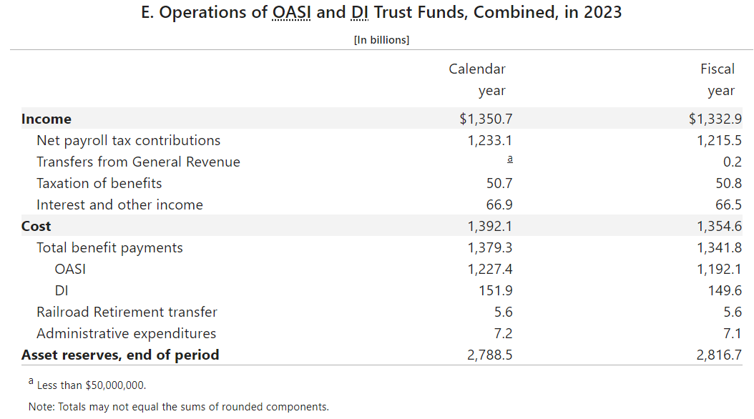Click the Railroad Retirement transfer label
754x419 pixels.
point(127,312)
